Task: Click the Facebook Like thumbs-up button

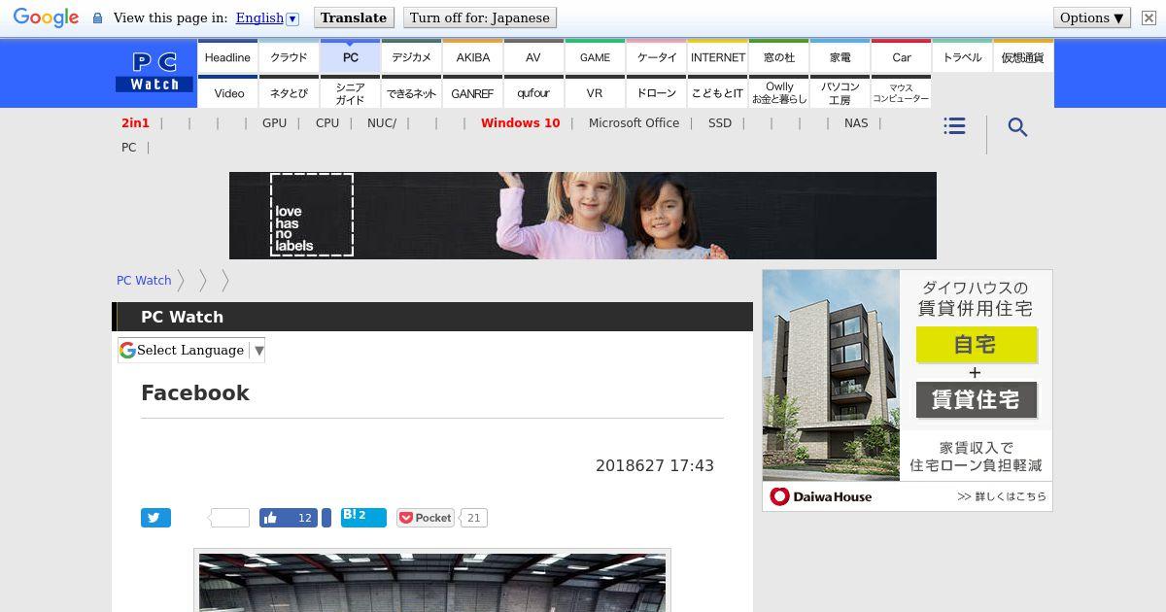Action: pyautogui.click(x=289, y=518)
